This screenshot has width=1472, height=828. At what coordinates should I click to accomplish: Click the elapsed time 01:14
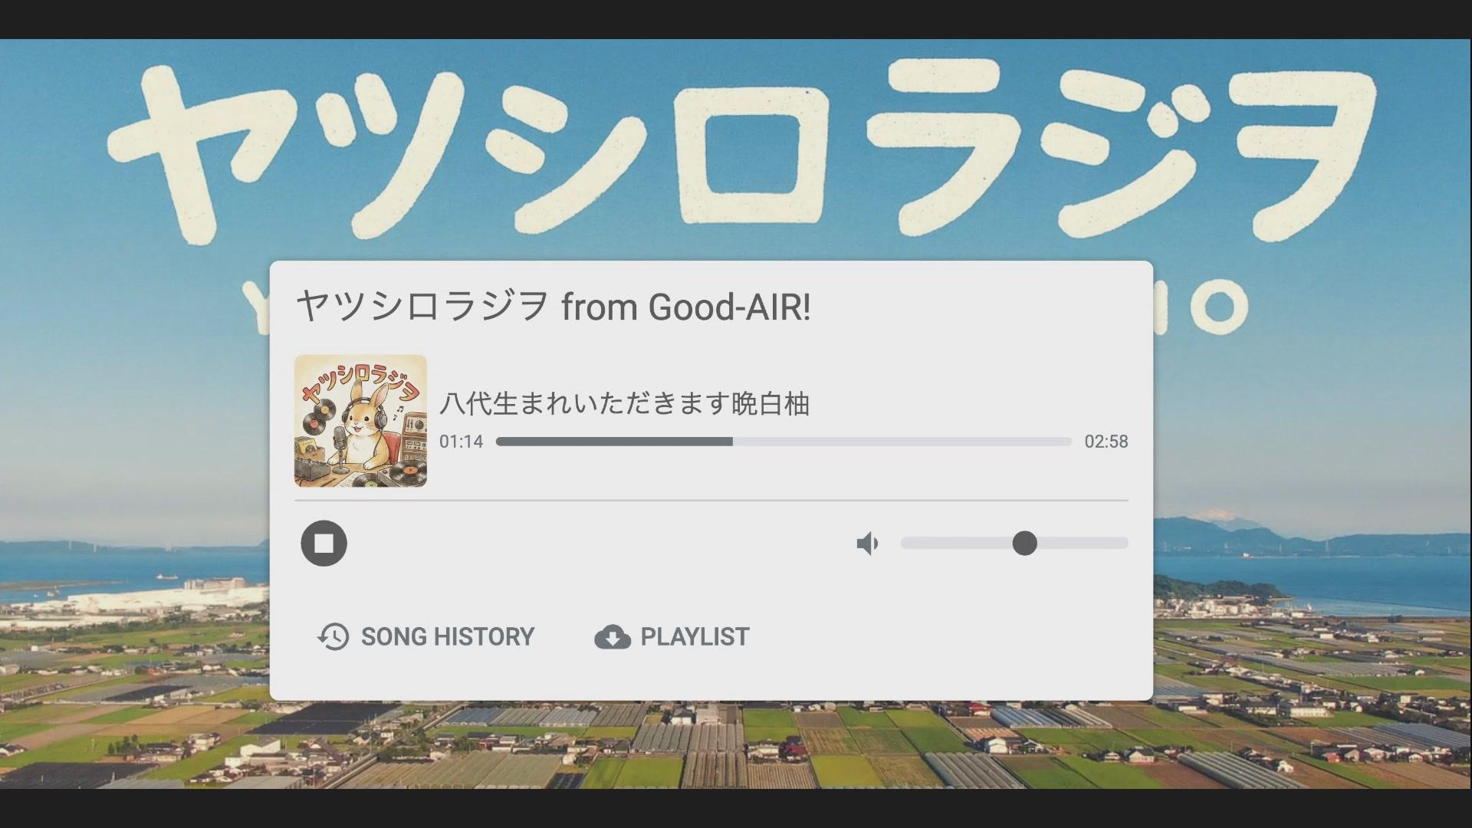coord(461,442)
